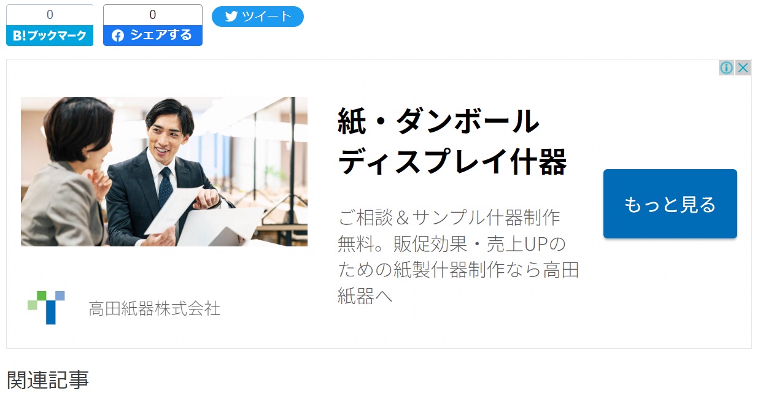Open the Hatena bookmark count bubble
The height and width of the screenshot is (399, 763).
pyautogui.click(x=50, y=15)
